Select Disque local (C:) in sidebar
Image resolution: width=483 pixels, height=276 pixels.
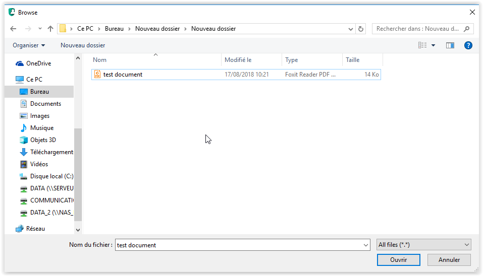(x=51, y=176)
